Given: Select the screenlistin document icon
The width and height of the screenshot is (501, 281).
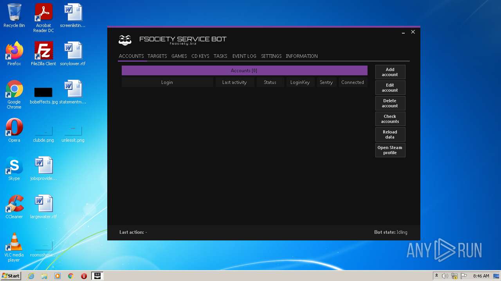Looking at the screenshot, I should pos(73,16).
